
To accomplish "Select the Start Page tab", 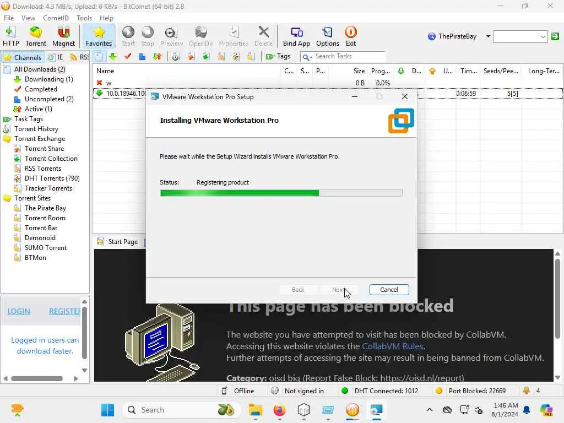I will tap(118, 242).
